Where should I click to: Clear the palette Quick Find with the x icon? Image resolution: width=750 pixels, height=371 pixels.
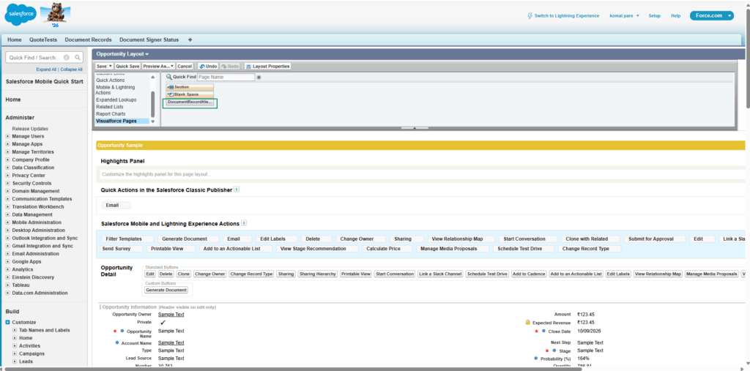point(259,77)
